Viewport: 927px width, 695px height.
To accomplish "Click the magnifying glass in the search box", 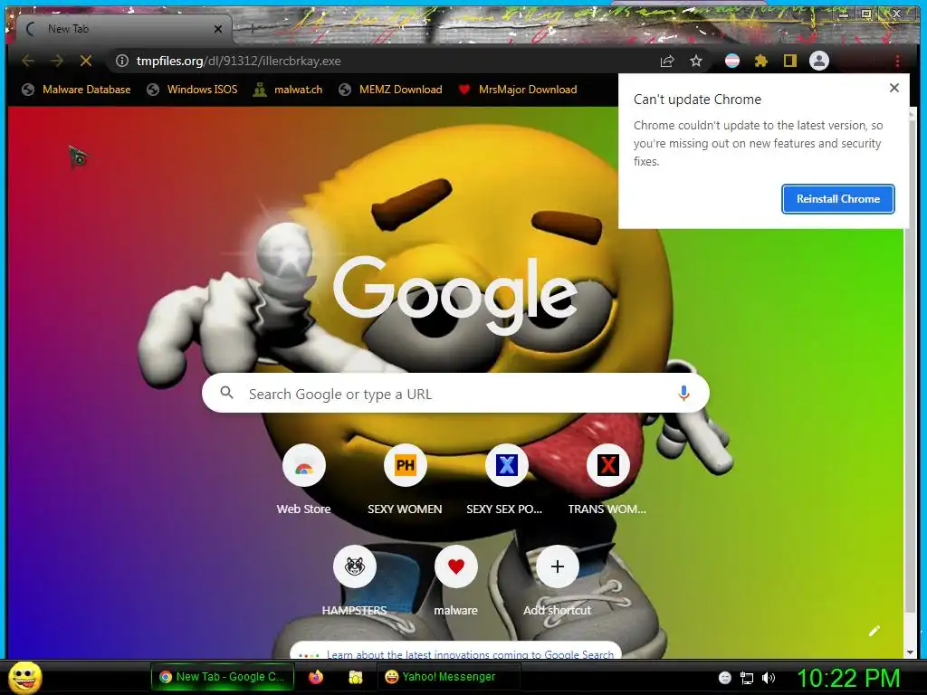I will click(226, 393).
